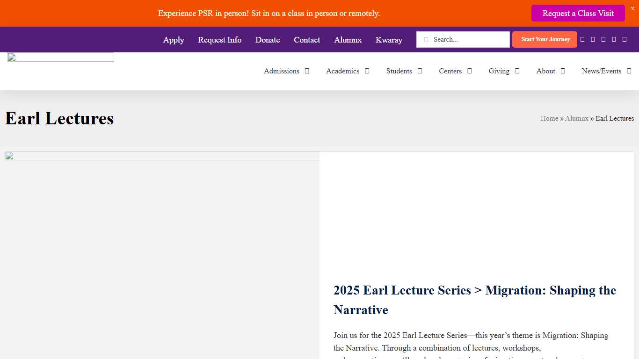Click the second social media icon in header
Screen dimensions: 639x359
click(x=593, y=39)
